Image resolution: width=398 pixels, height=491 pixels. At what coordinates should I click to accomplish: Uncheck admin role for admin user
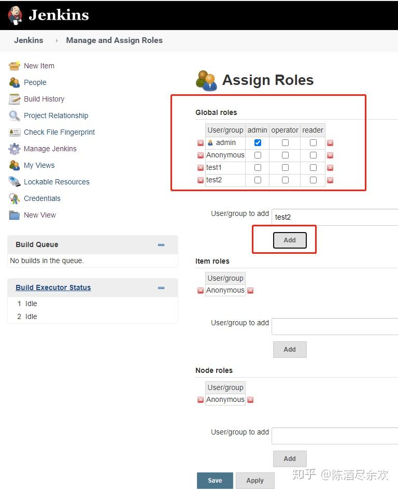point(258,142)
